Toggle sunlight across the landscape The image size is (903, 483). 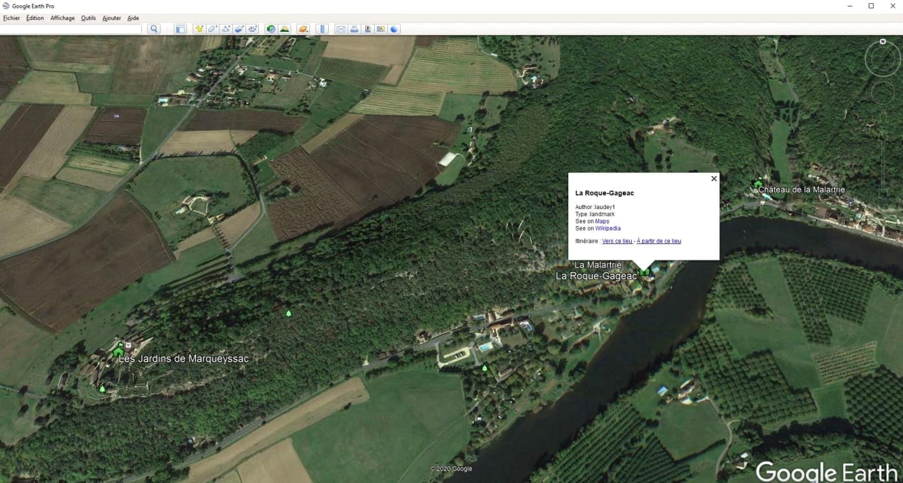284,29
